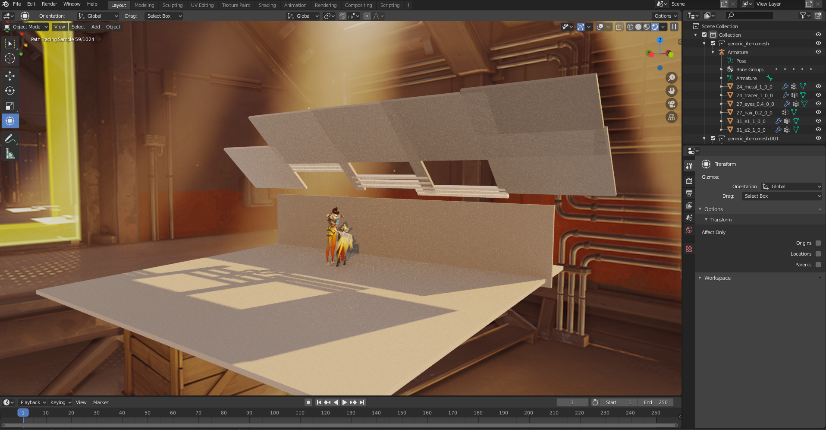
Task: Switch to the Shading workspace tab
Action: point(267,5)
